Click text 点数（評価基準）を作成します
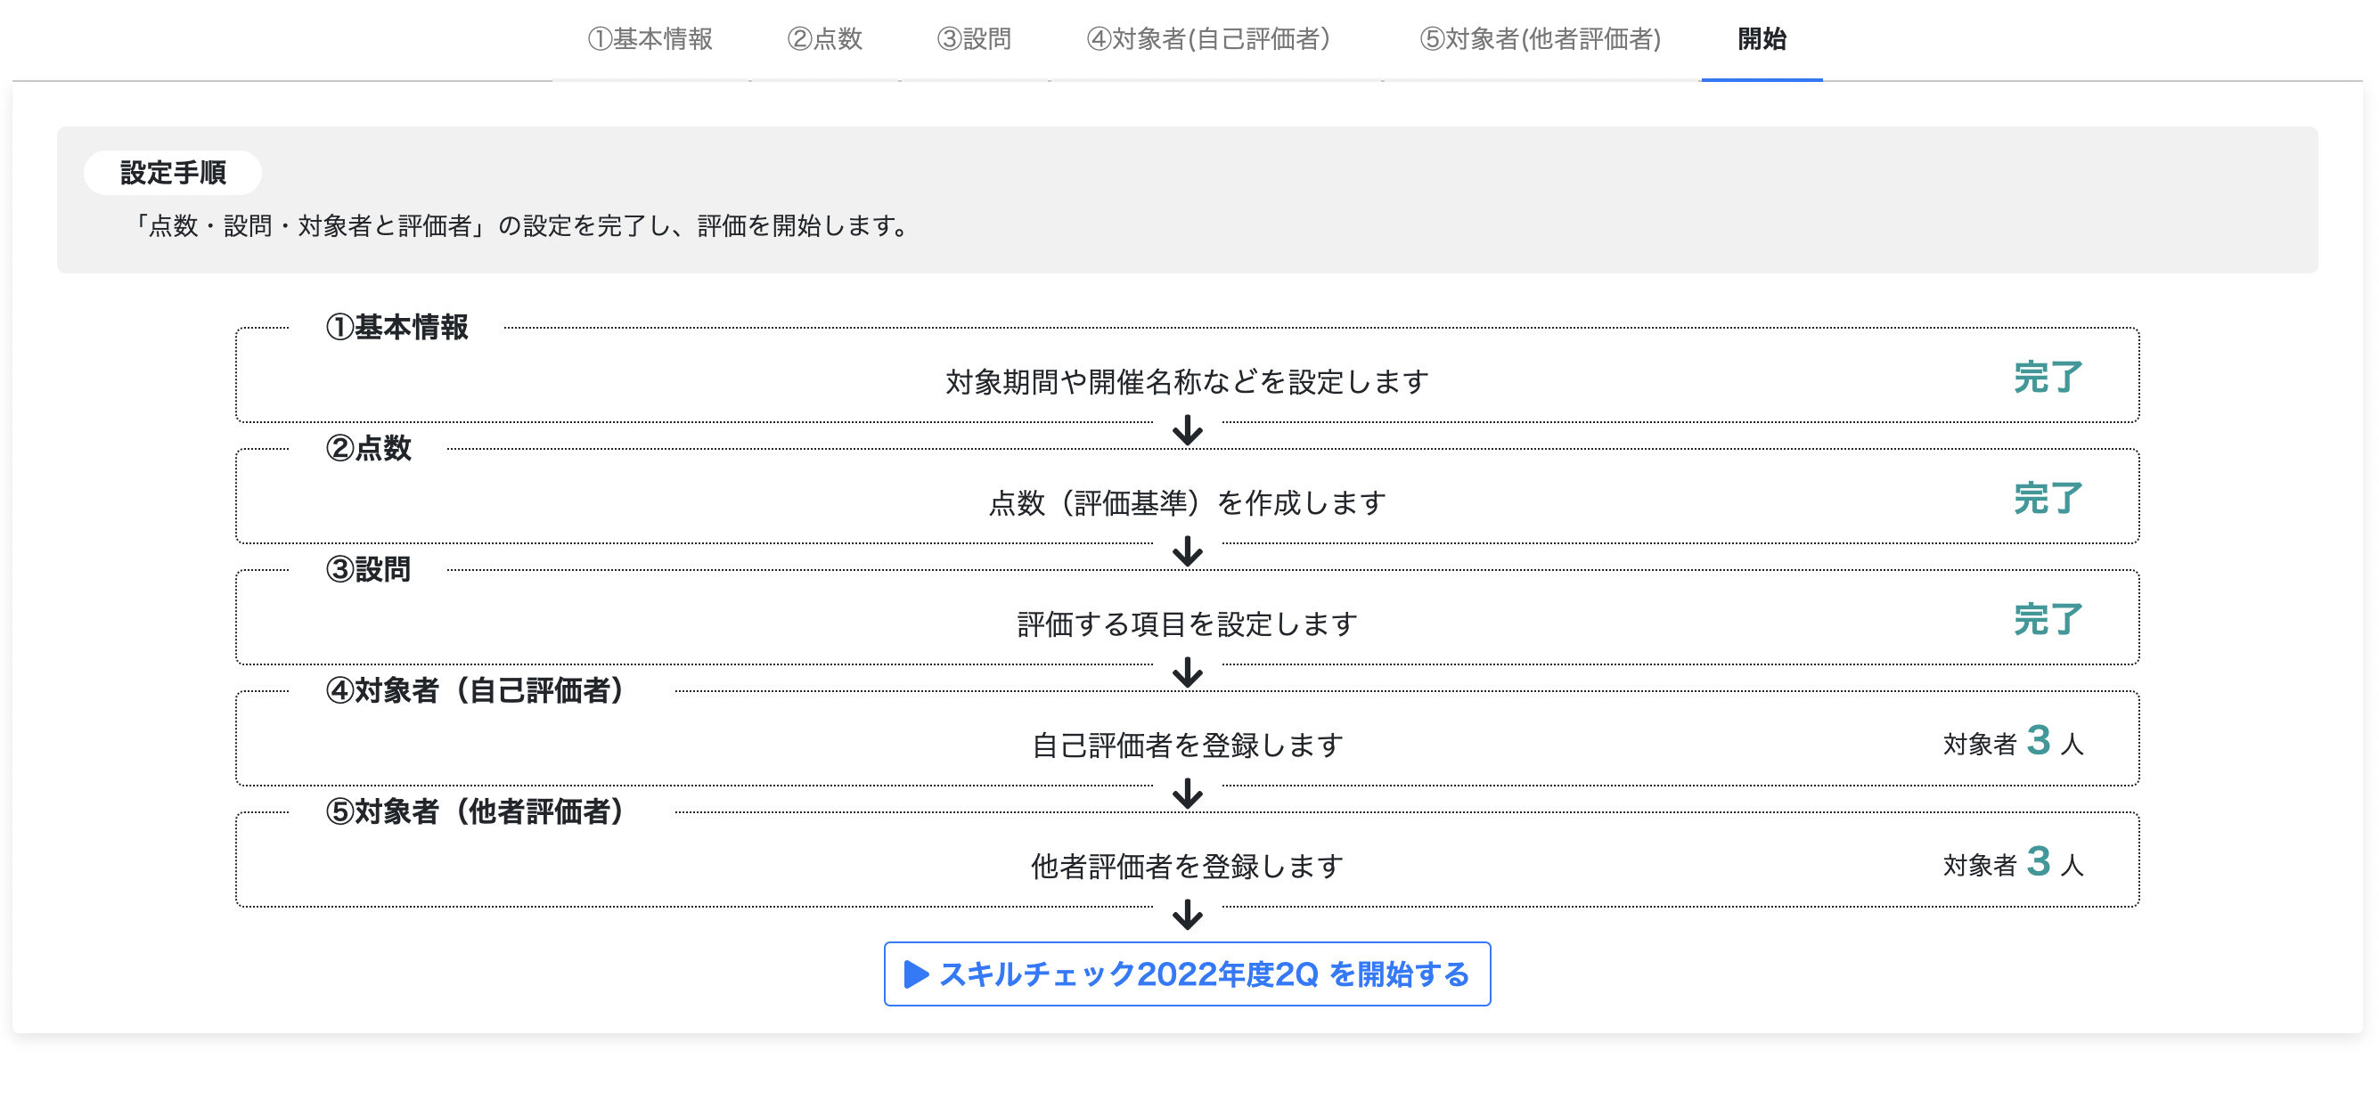The image size is (2379, 1108). click(x=1187, y=503)
